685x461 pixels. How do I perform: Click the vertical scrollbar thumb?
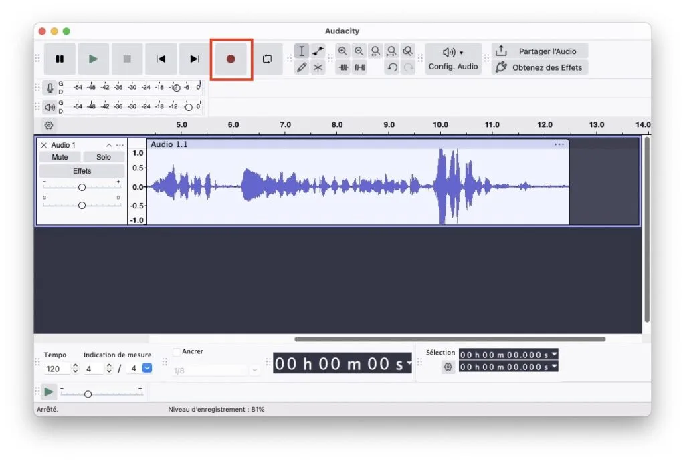tap(647, 230)
